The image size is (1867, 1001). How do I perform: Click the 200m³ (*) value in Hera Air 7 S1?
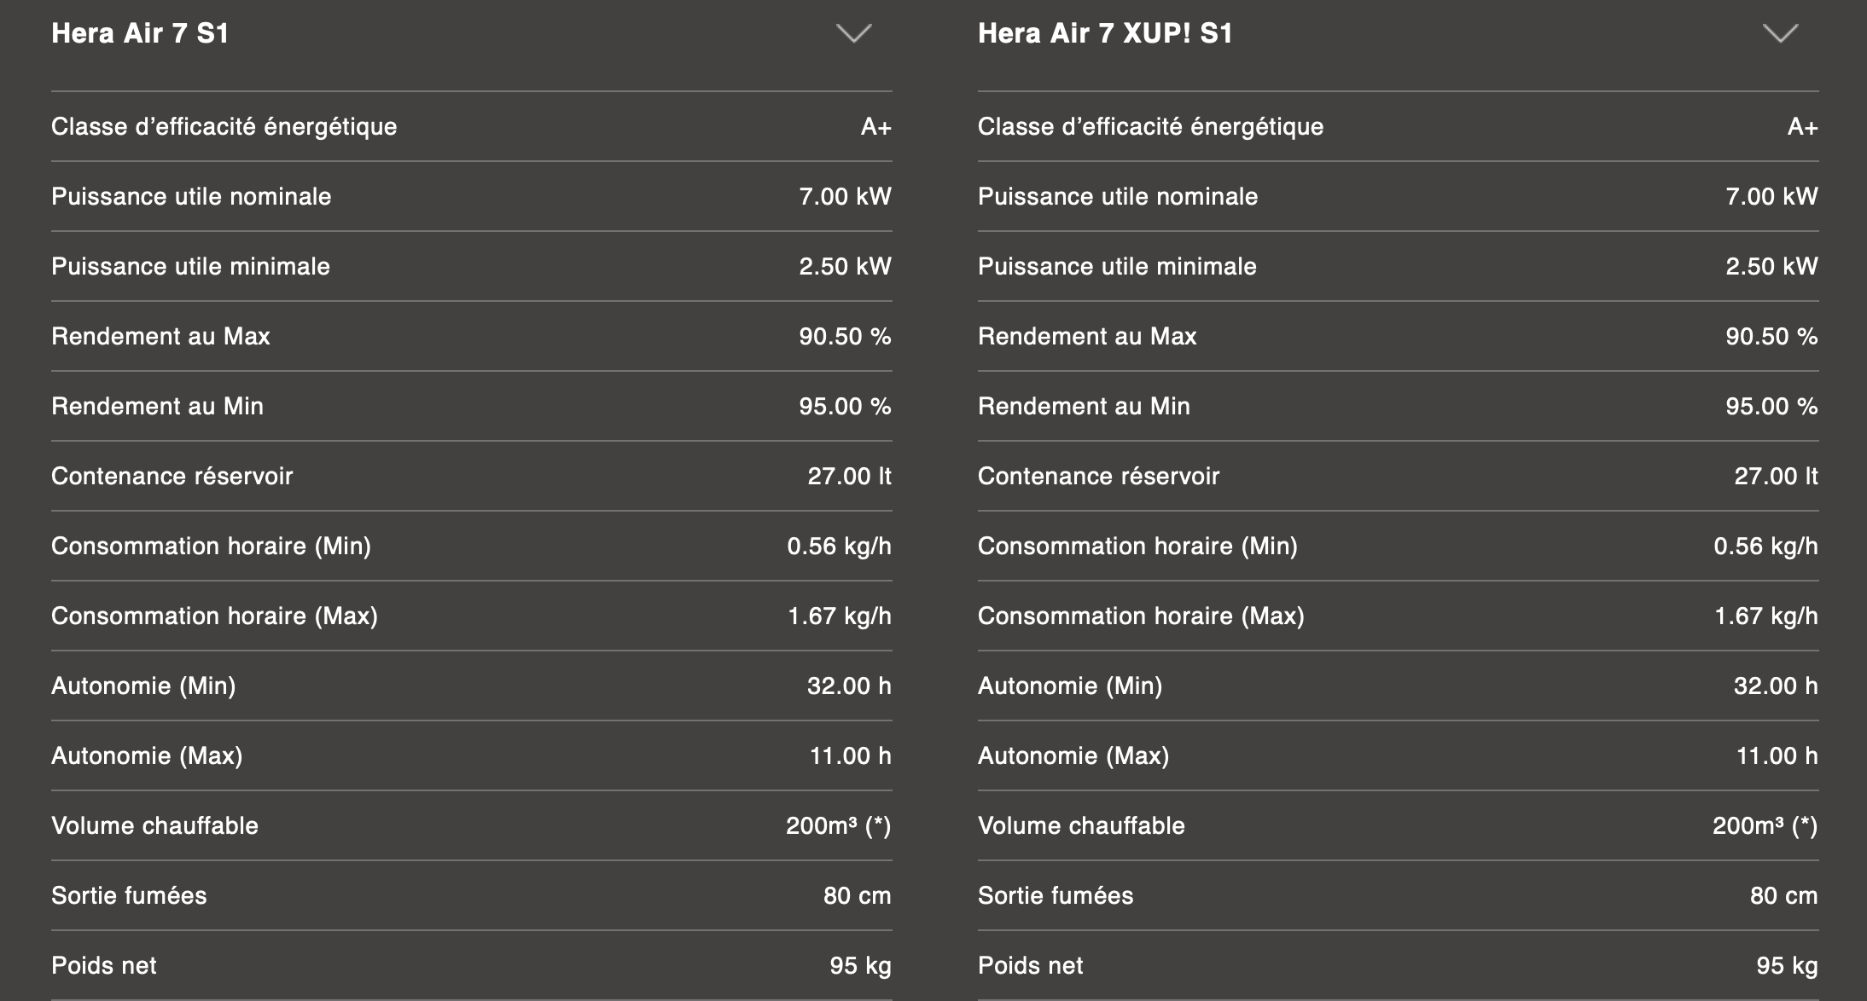pyautogui.click(x=838, y=826)
